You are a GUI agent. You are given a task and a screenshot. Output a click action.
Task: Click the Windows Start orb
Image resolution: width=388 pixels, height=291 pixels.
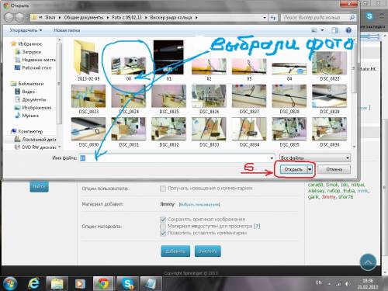9,283
